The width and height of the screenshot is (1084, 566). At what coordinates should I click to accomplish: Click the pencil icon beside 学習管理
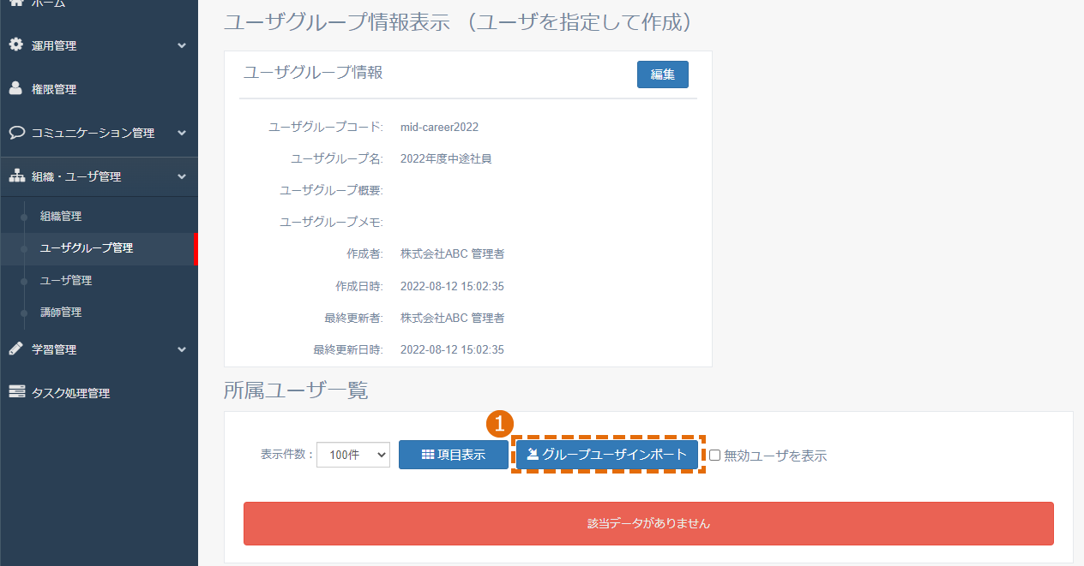click(x=15, y=349)
